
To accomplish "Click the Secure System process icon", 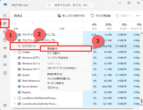I will (19, 87).
